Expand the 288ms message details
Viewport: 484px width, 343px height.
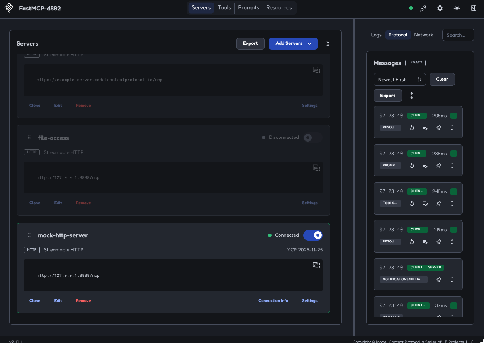[452, 166]
